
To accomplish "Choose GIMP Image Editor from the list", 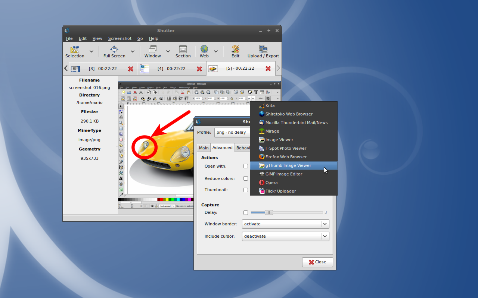I will (x=283, y=174).
